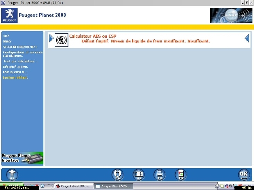The image size is (254, 190).
Task: Select highlighted Lecture défaut breadcrumb
Action: coord(15,77)
